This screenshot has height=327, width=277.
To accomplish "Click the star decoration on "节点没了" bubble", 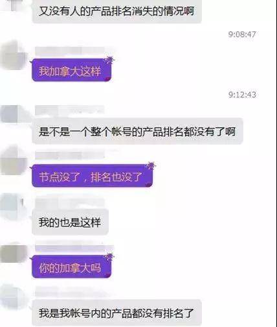I will tap(151, 165).
